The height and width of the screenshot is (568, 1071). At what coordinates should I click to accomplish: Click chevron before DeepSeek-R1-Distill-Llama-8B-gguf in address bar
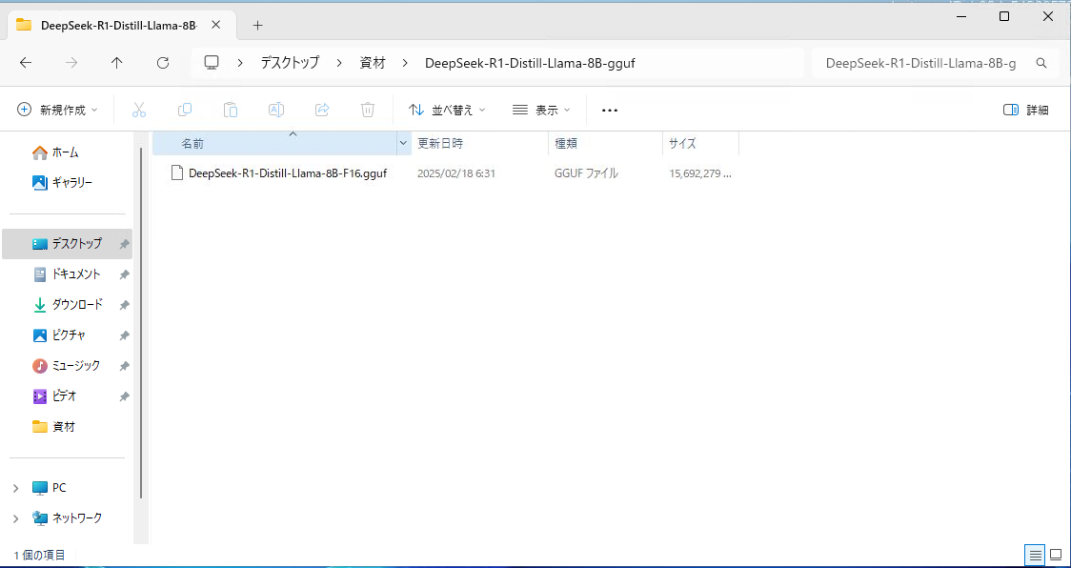click(406, 63)
